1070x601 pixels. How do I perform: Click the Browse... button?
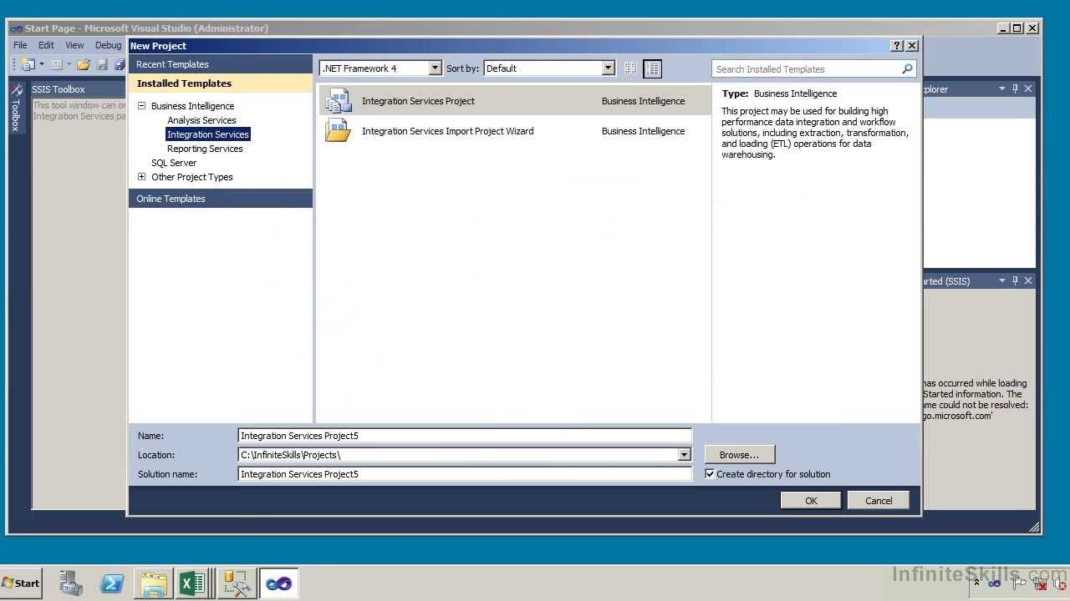(739, 455)
